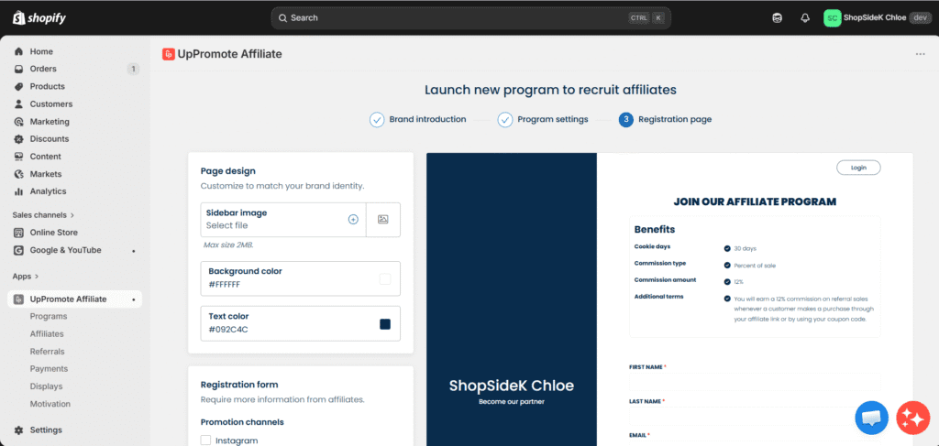Open the Home sidebar icon
This screenshot has width=939, height=446.
18,51
